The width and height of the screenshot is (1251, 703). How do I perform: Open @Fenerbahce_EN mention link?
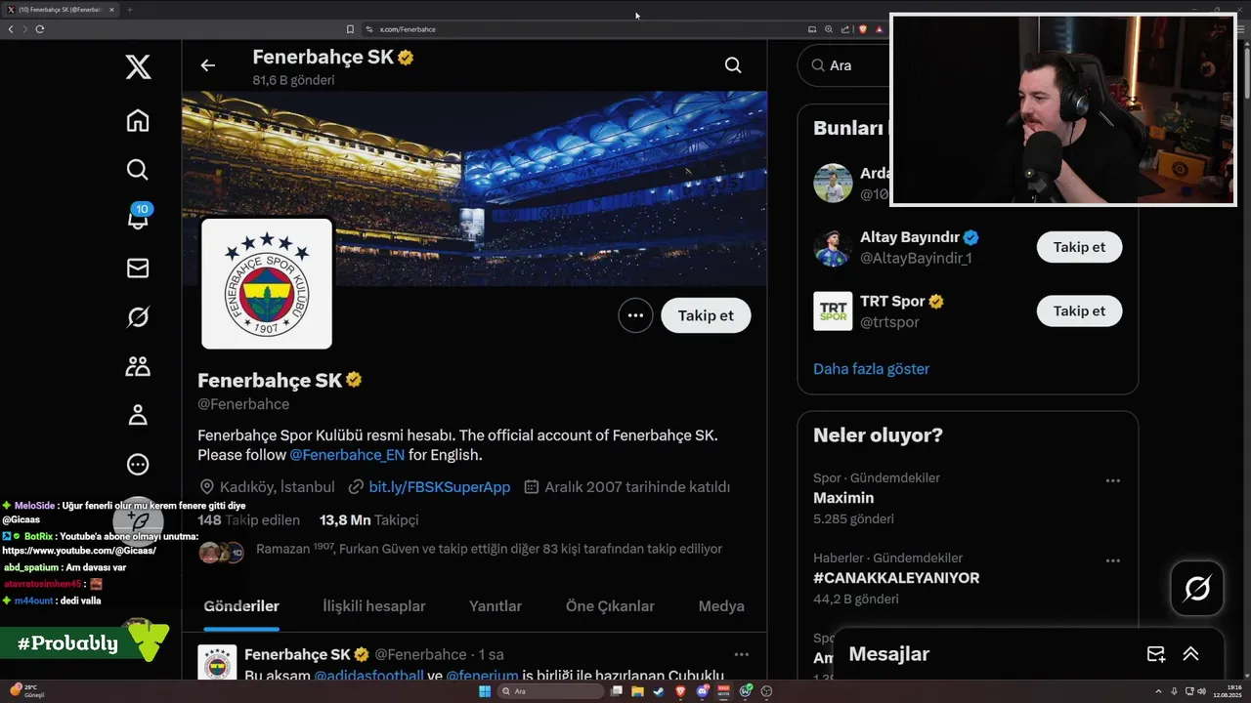tap(347, 455)
